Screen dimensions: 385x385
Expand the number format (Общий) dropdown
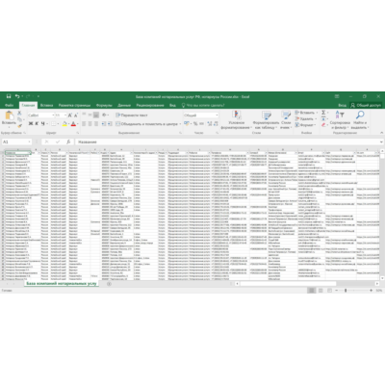pyautogui.click(x=217, y=115)
